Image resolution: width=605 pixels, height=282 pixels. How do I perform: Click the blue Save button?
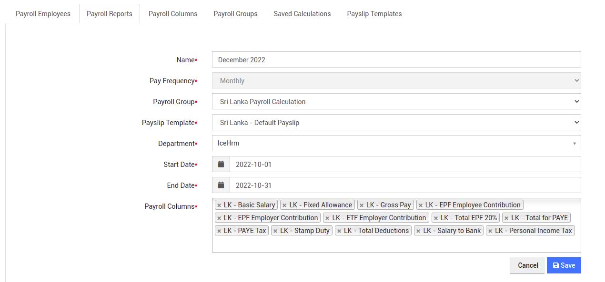pyautogui.click(x=564, y=265)
